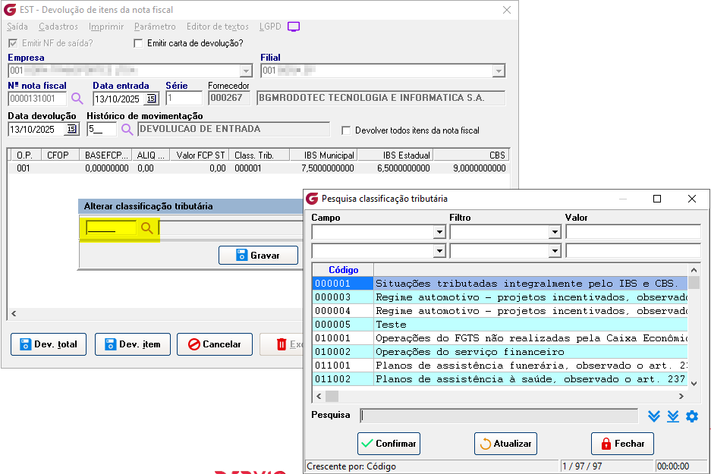Click the first Valor input field
This screenshot has height=474, width=711.
(x=633, y=232)
